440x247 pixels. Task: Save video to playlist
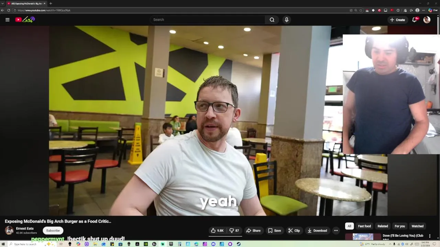(x=275, y=231)
